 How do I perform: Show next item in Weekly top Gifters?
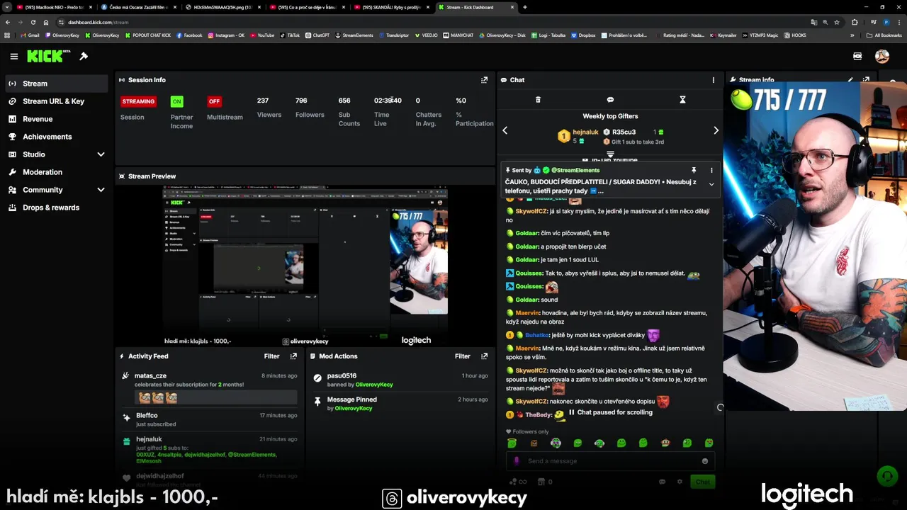tap(716, 130)
